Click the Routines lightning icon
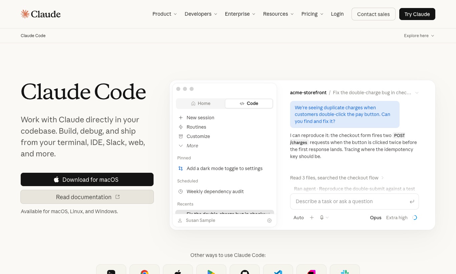The height and width of the screenshot is (274, 456). 181,127
